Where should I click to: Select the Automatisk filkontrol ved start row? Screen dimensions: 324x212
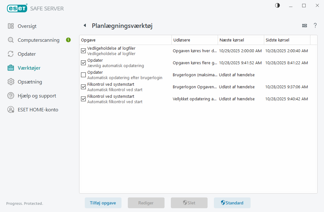127,99
